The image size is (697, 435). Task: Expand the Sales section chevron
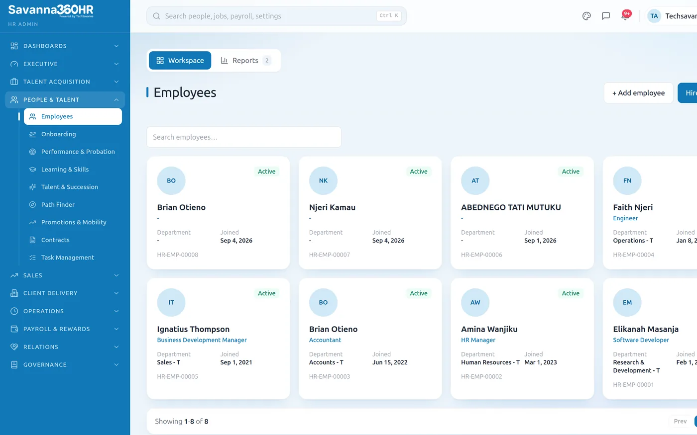116,275
